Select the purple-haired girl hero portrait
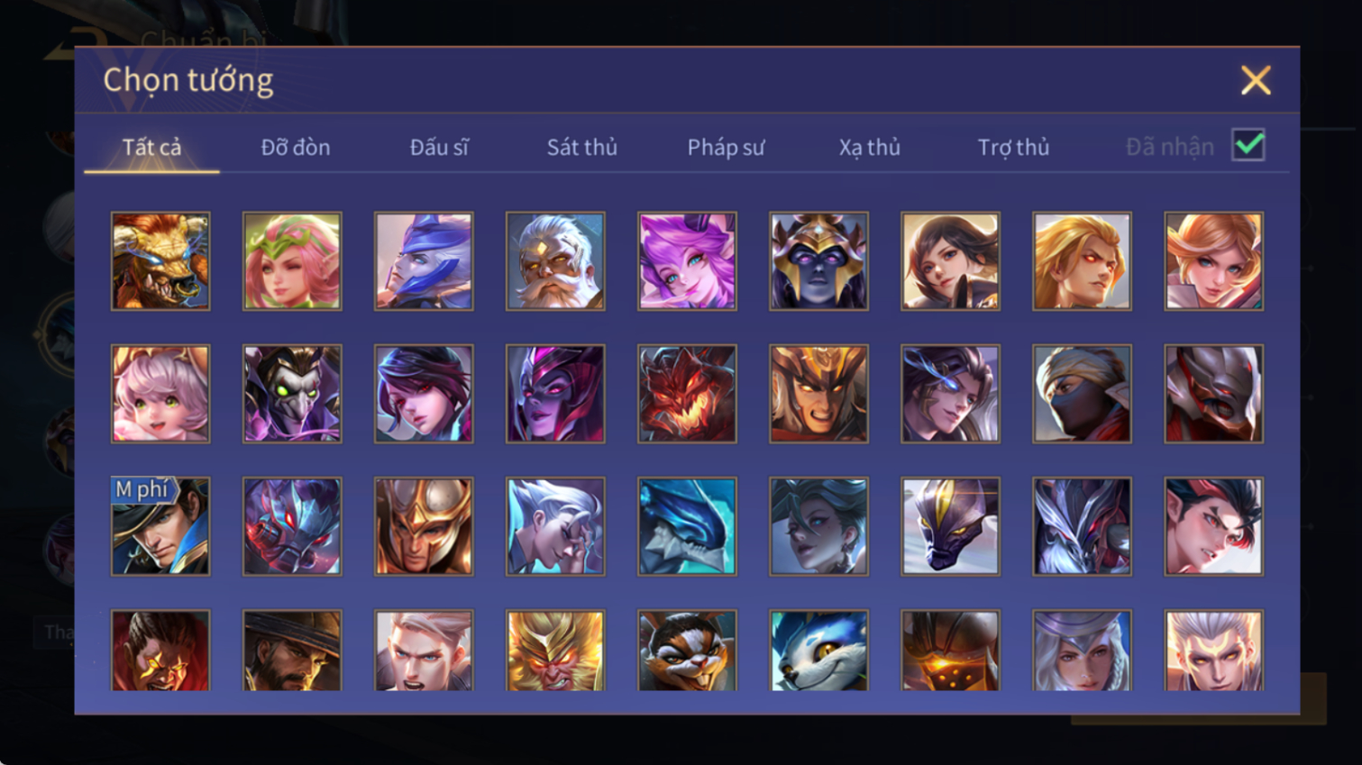The image size is (1362, 765). pyautogui.click(x=687, y=261)
